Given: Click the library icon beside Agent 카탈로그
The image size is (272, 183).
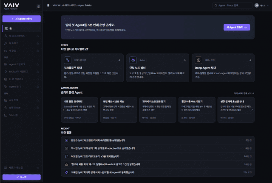Looking at the screenshot, I should 6,64.
